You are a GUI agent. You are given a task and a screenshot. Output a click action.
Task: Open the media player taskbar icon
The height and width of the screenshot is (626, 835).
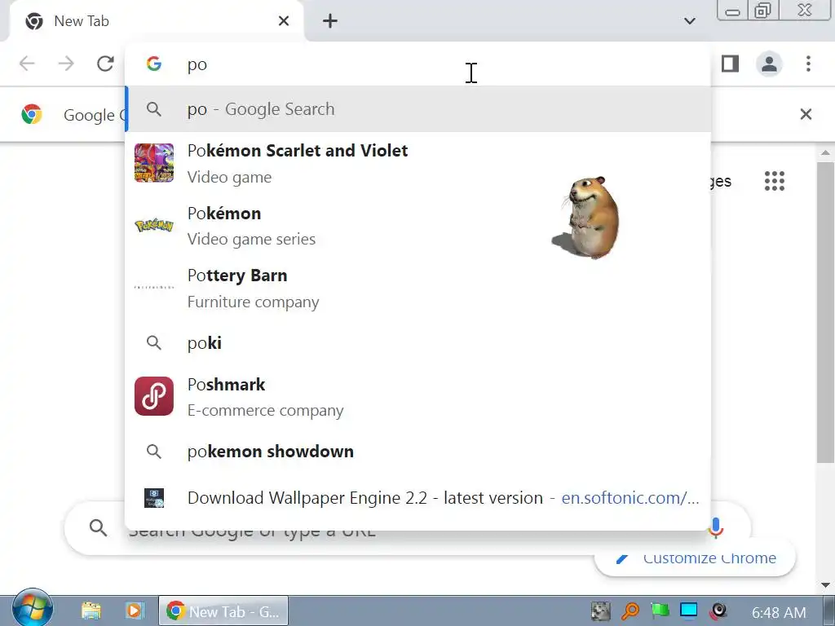tap(135, 611)
